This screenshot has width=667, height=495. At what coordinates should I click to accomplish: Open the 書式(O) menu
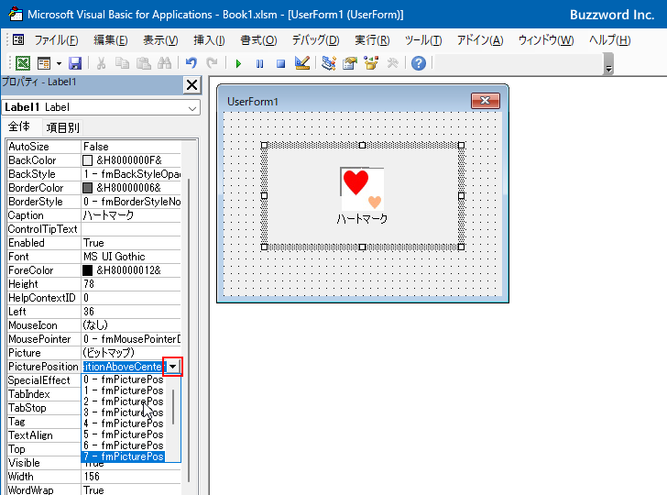pos(258,40)
